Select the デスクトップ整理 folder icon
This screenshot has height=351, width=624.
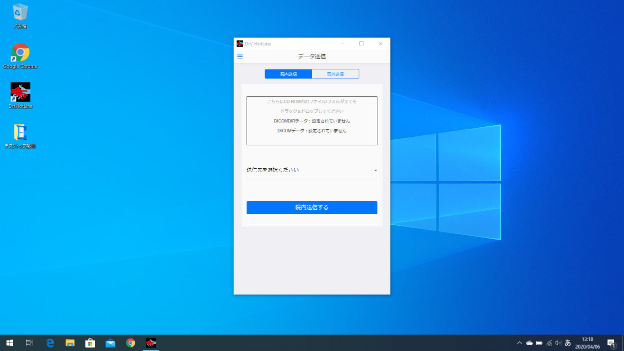click(x=20, y=133)
